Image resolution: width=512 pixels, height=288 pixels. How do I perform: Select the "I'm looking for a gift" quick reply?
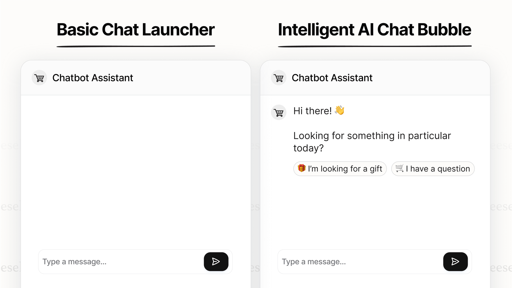click(x=340, y=169)
